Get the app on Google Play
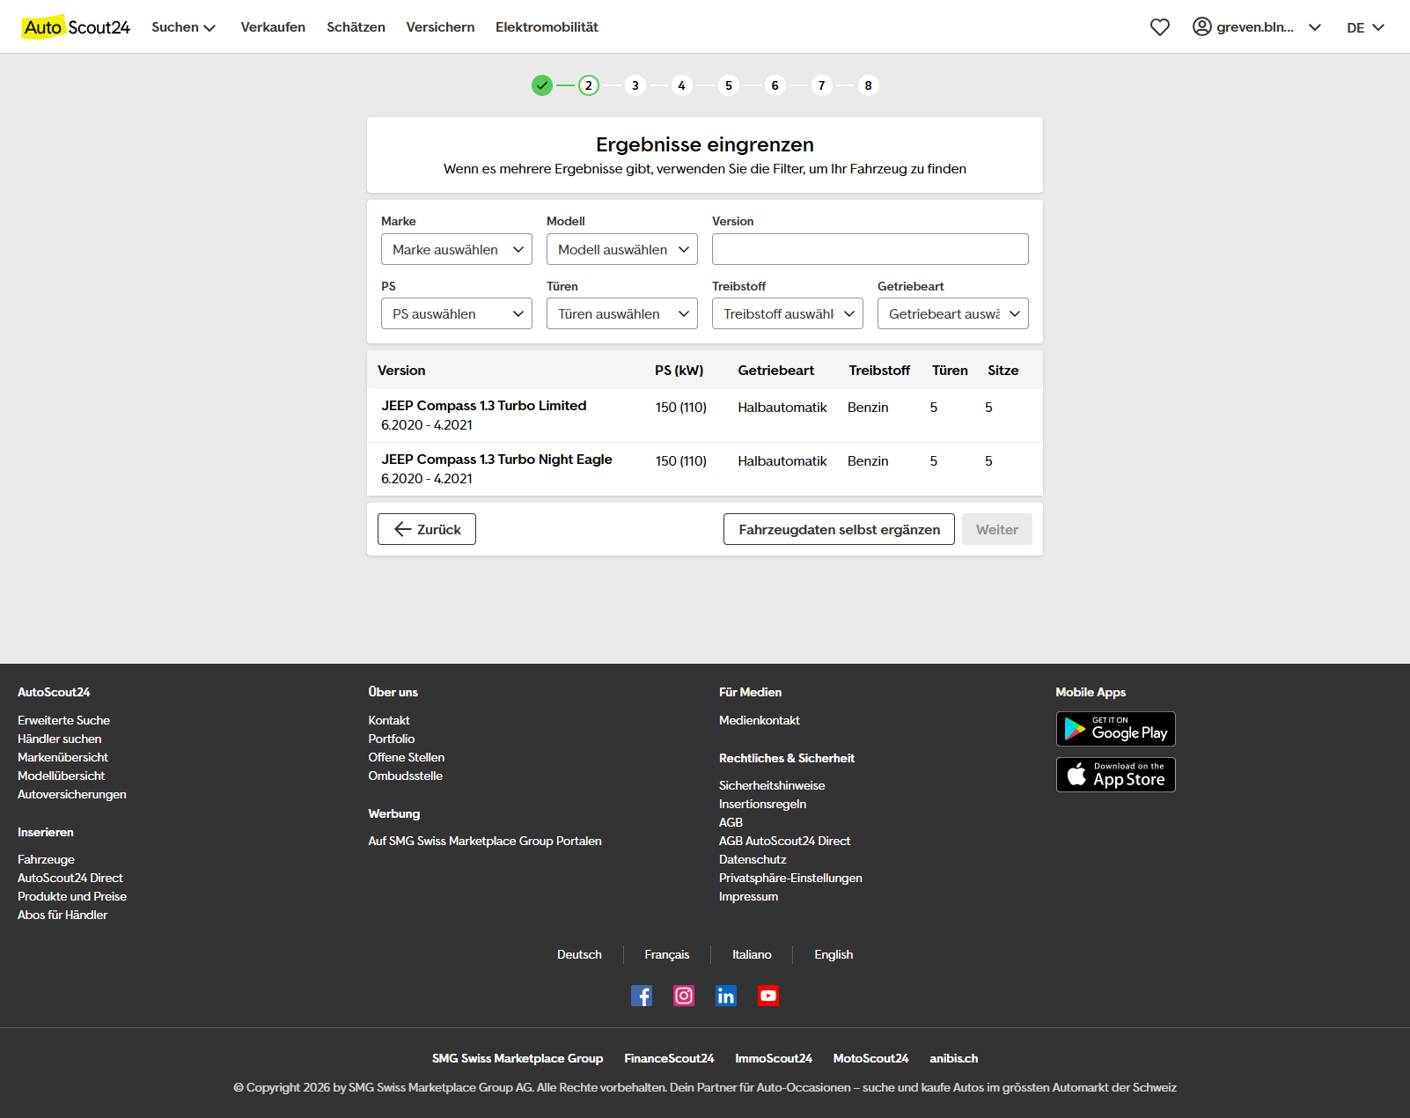The image size is (1410, 1118). point(1116,729)
